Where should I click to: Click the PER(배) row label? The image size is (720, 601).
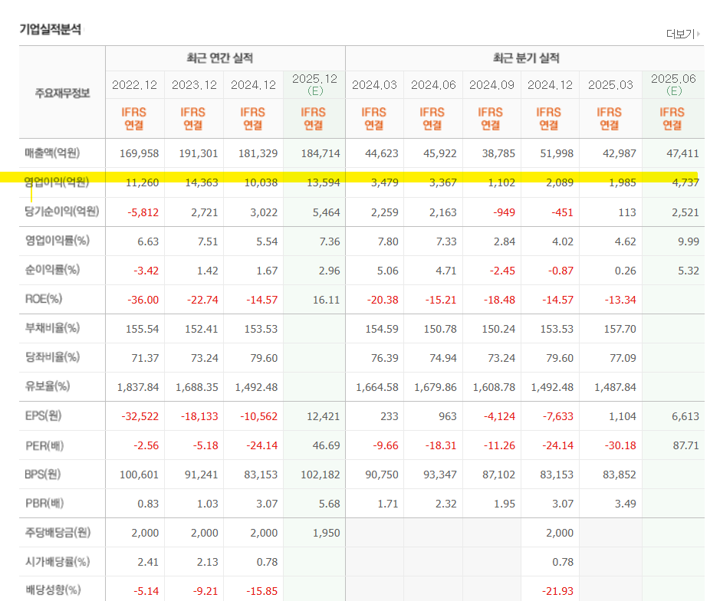(44, 445)
